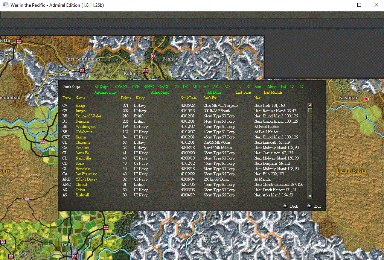Filter sunk ships by TK
The image size is (384, 260).
(238, 87)
